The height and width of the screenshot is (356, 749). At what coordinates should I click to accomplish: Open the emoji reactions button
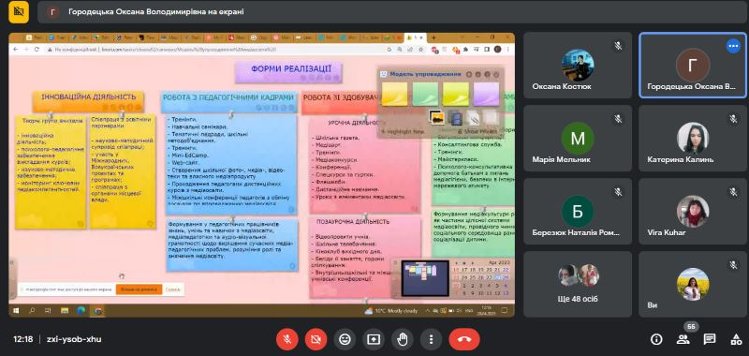345,339
